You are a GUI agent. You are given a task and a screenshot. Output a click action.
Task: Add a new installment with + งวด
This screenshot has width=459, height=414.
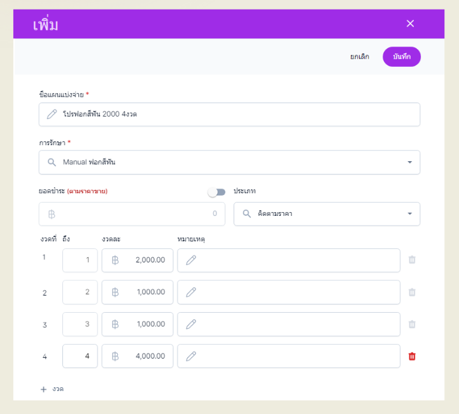coord(52,389)
